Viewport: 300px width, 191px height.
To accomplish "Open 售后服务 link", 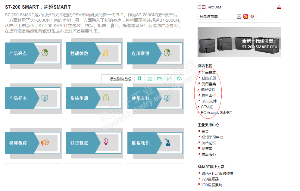I will click(x=208, y=155).
